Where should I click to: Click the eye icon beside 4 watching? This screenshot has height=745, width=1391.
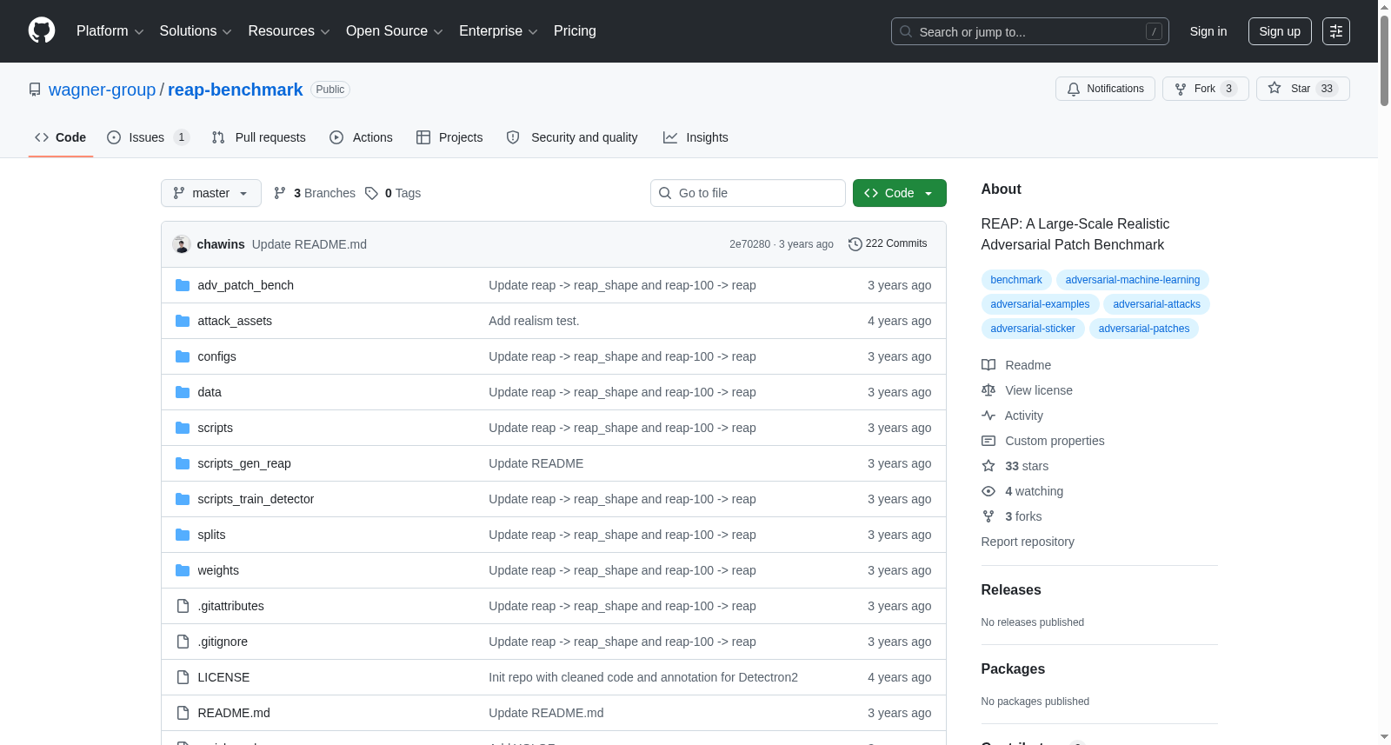[988, 491]
